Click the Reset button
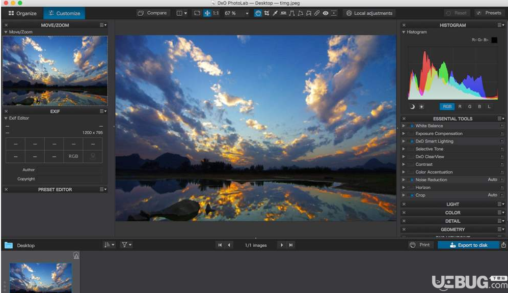The height and width of the screenshot is (293, 508). (x=457, y=13)
